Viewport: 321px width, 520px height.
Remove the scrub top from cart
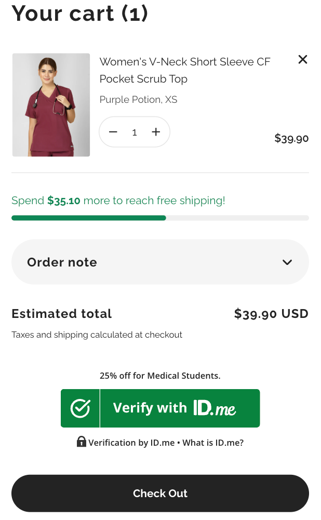(x=303, y=60)
